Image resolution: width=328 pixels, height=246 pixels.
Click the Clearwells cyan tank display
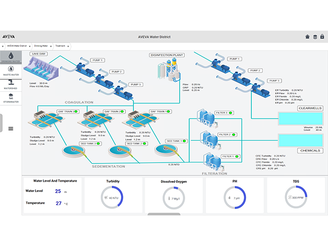[300, 119]
